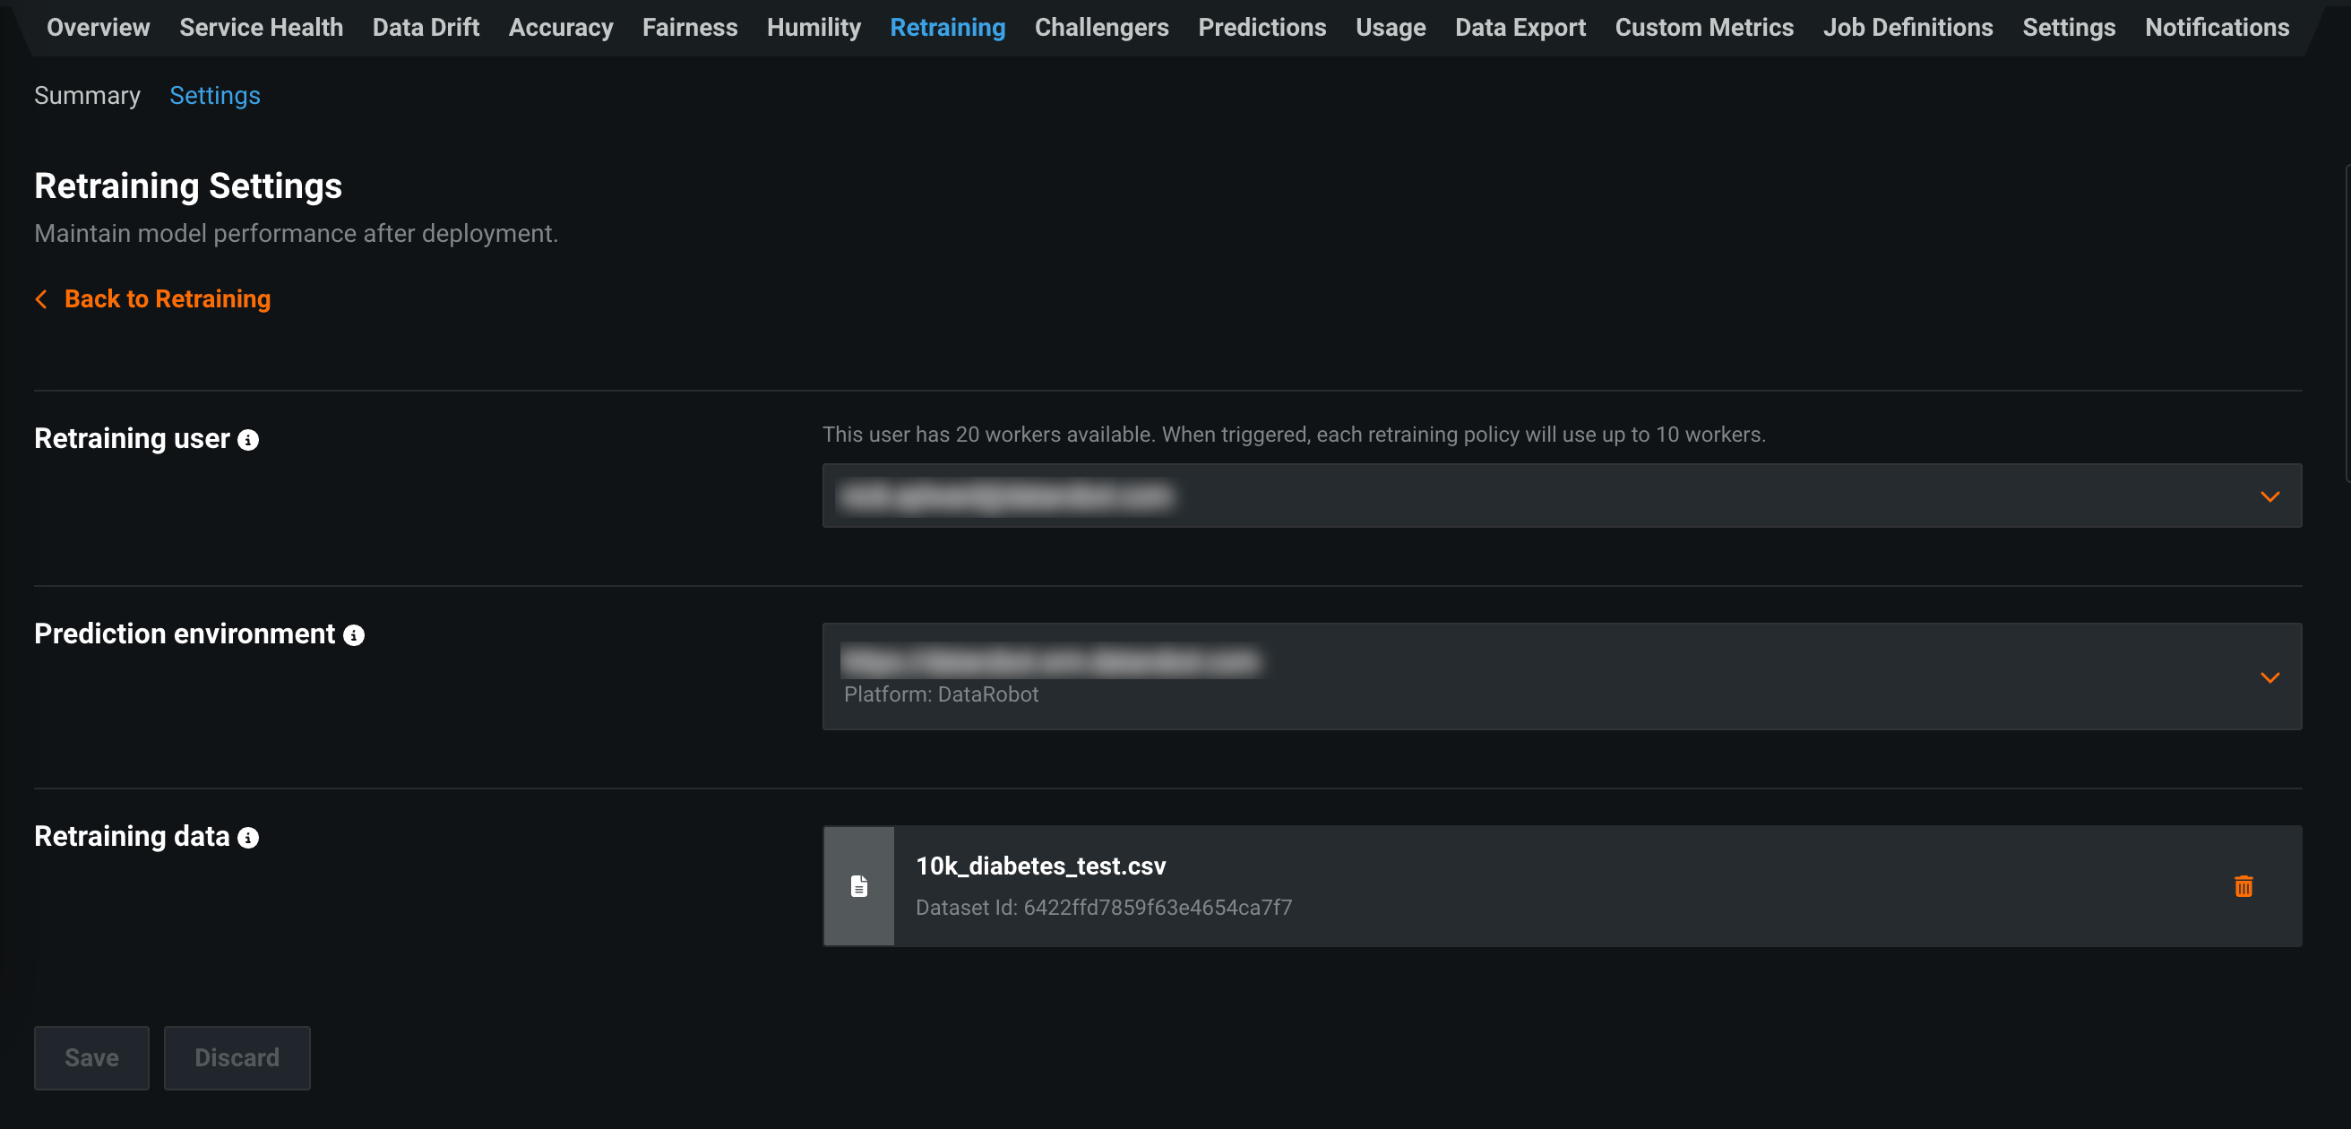Click the Save button
The image size is (2351, 1129).
(x=91, y=1058)
